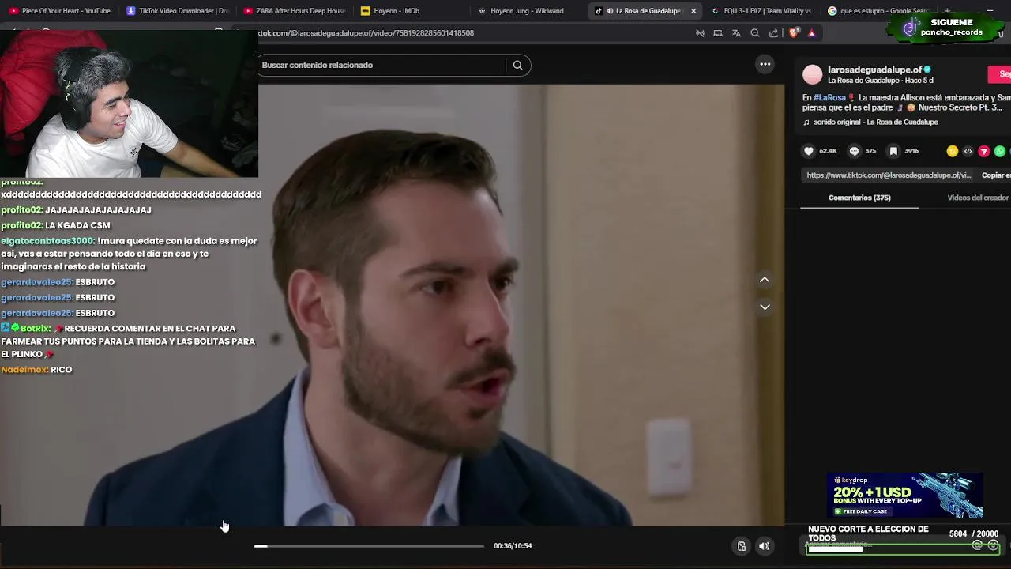Switch to ZARA After Hours Deep House tab

(x=295, y=11)
